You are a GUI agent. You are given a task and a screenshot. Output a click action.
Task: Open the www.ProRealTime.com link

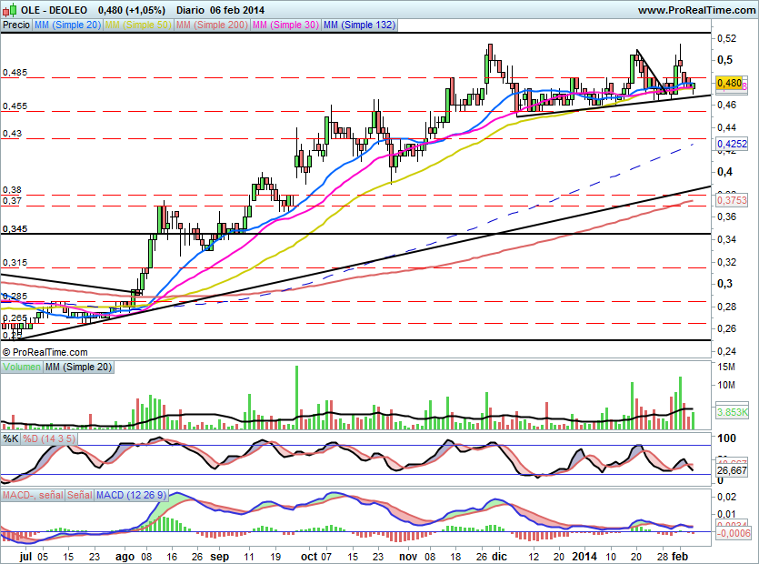695,9
